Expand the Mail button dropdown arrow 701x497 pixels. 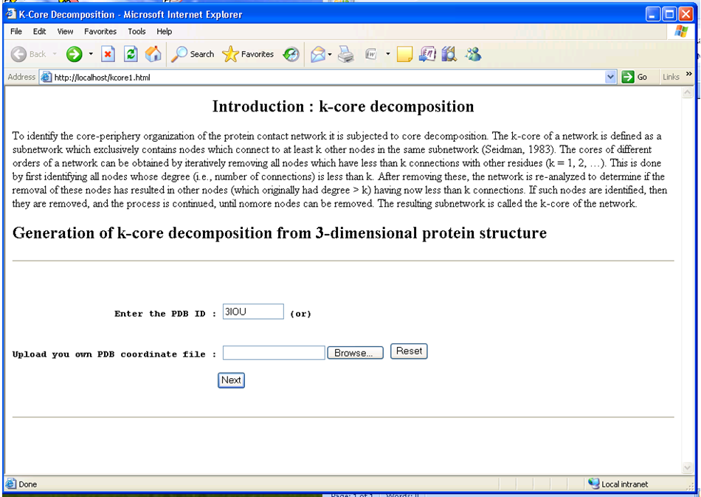click(330, 54)
